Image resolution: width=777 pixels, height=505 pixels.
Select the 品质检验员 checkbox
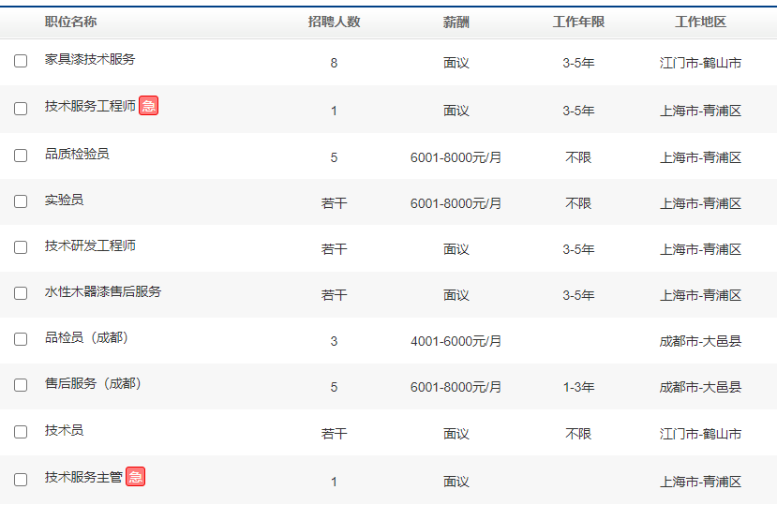point(21,155)
